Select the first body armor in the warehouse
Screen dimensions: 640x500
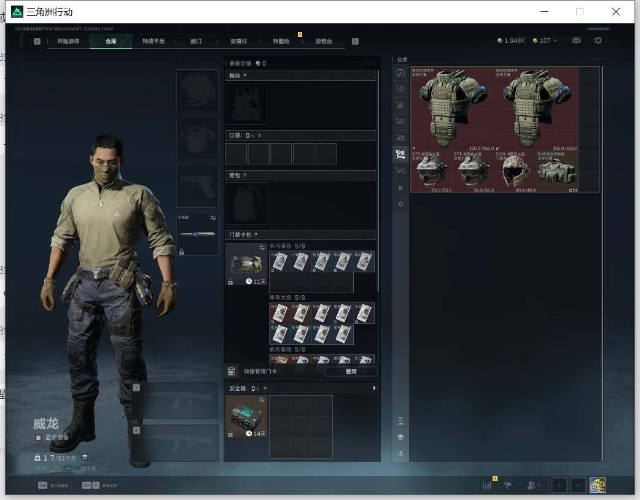[x=452, y=109]
